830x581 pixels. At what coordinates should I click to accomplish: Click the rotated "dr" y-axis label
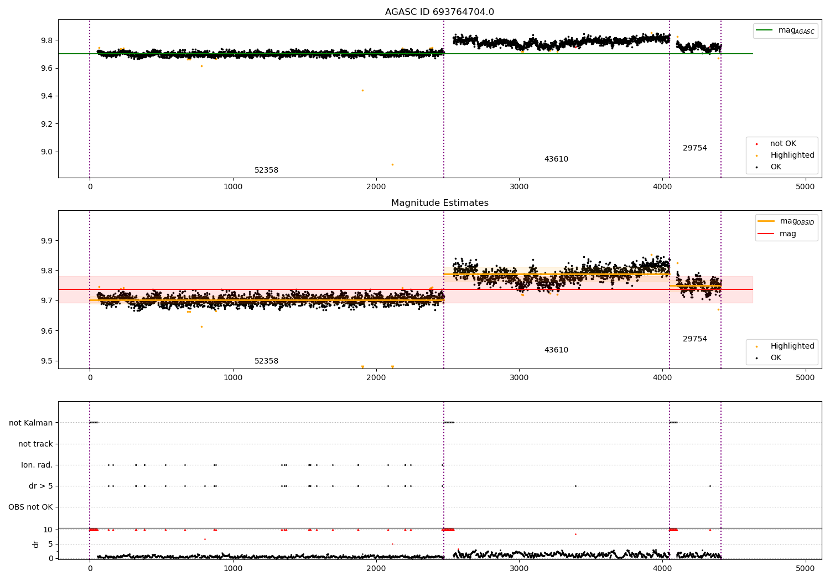coord(36,544)
